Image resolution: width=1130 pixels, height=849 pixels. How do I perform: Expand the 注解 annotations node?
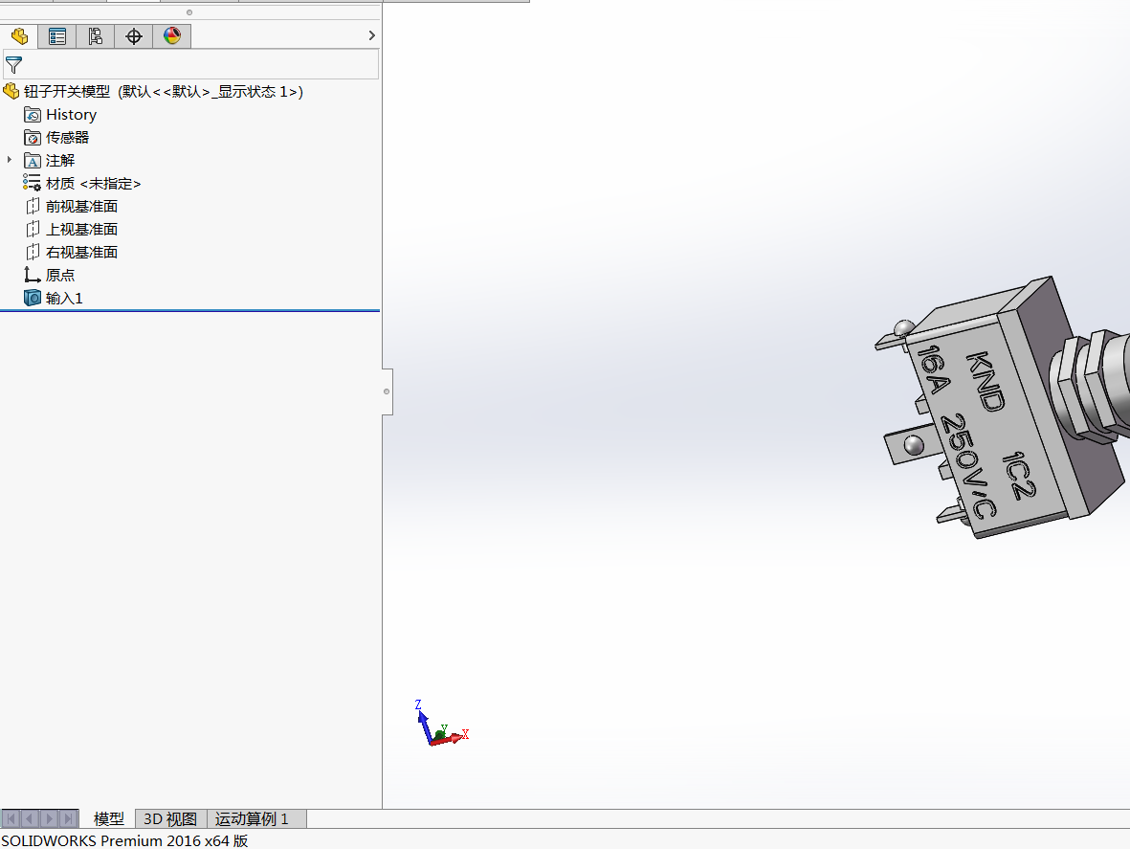[10, 160]
